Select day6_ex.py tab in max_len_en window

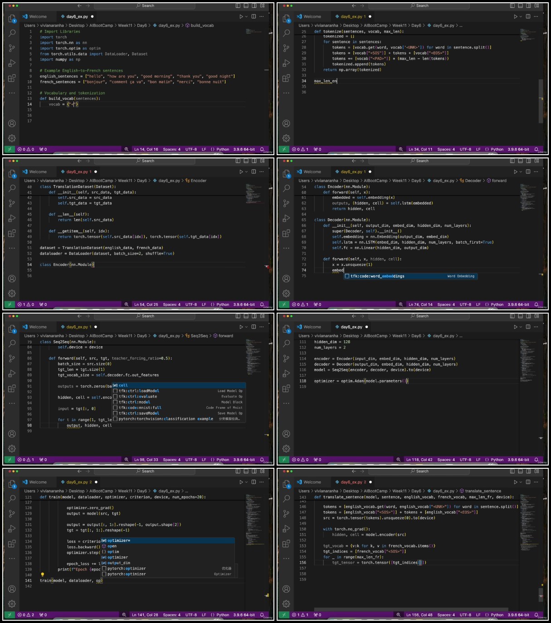[352, 17]
